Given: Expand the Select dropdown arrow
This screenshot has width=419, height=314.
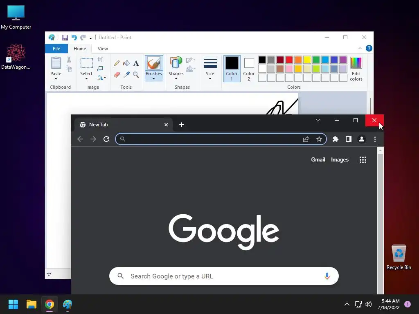Looking at the screenshot, I should (86, 79).
